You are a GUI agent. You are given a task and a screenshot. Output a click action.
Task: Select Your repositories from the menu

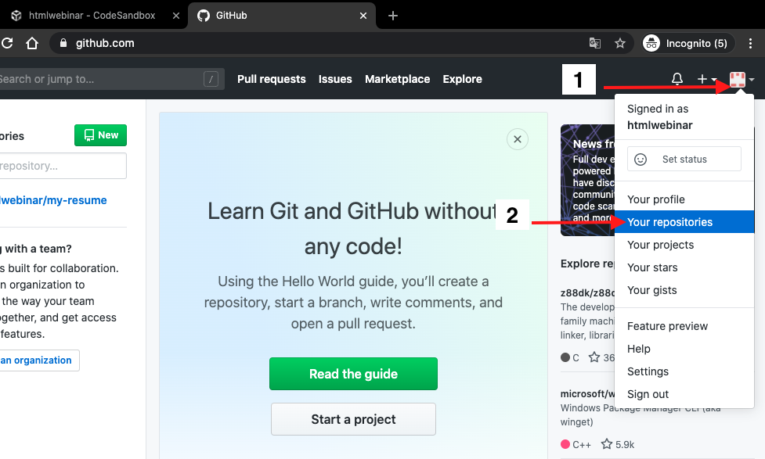[x=669, y=222]
